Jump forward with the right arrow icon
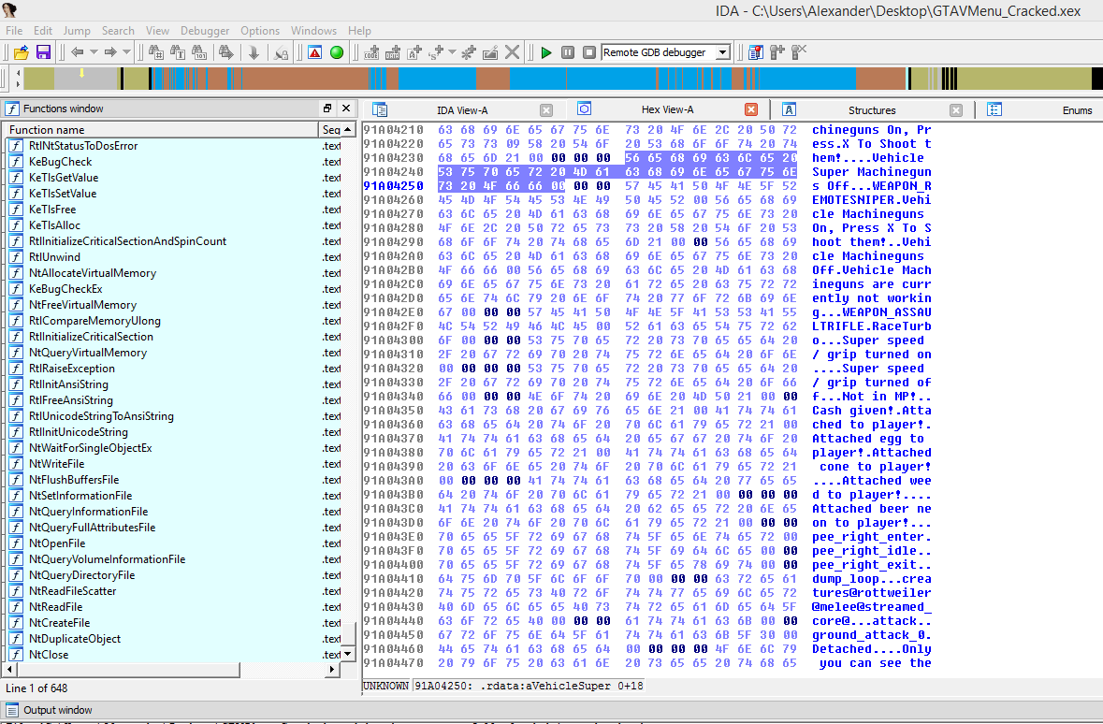The image size is (1103, 724). [x=110, y=52]
